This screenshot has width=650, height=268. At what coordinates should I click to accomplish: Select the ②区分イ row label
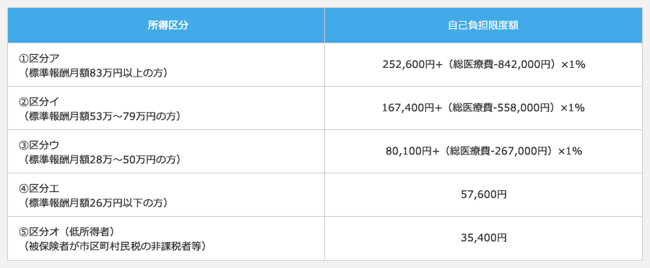point(36,101)
